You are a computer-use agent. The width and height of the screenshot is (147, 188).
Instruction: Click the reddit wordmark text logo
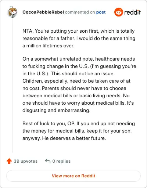coord(132,12)
